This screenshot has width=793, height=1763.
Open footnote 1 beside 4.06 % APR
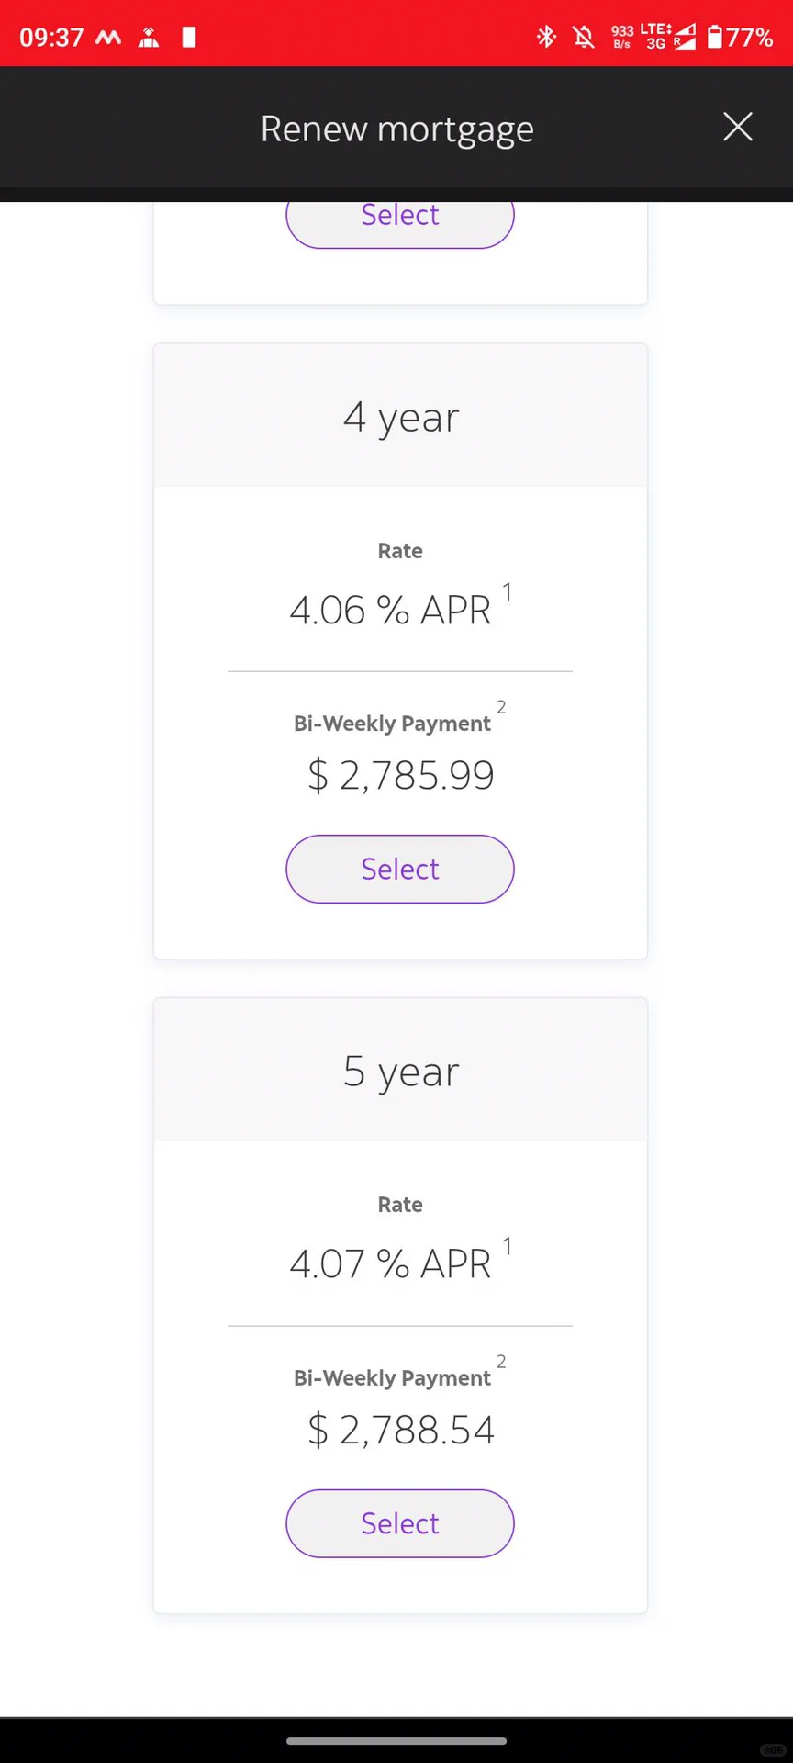[x=507, y=592]
